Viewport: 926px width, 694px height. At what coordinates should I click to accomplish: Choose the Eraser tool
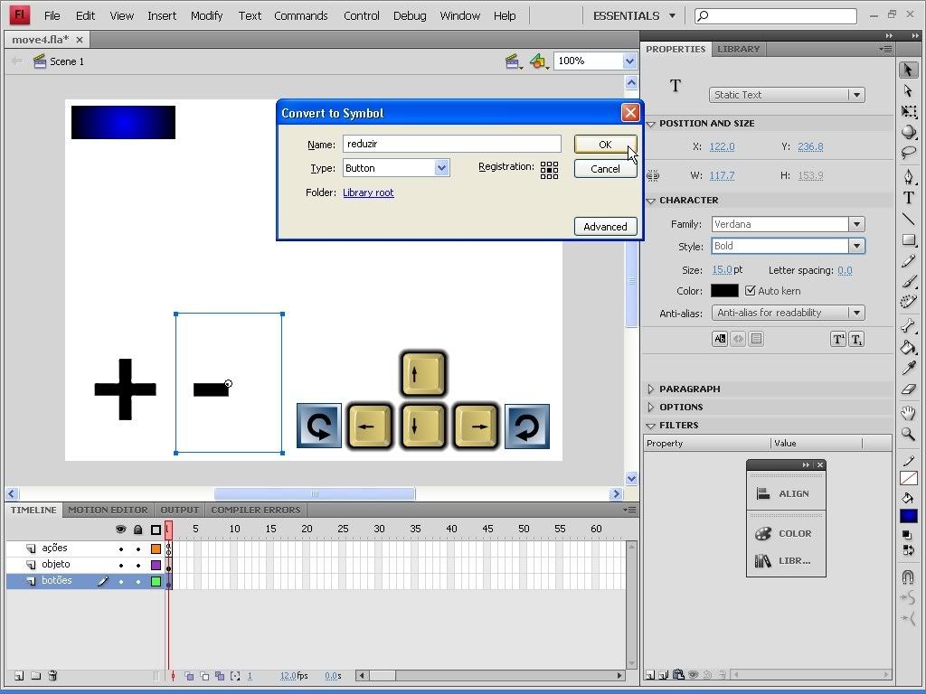[909, 390]
